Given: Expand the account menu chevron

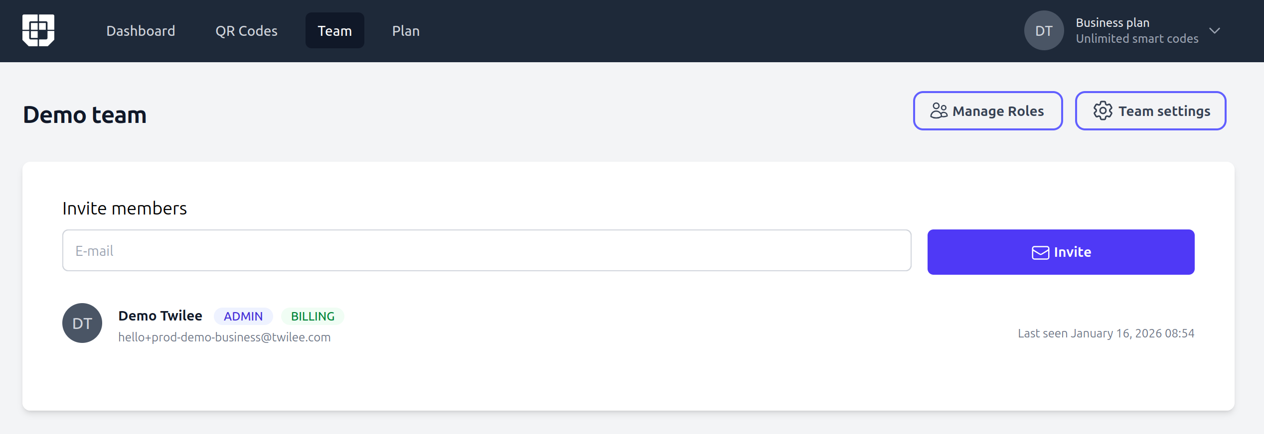Looking at the screenshot, I should [1215, 31].
